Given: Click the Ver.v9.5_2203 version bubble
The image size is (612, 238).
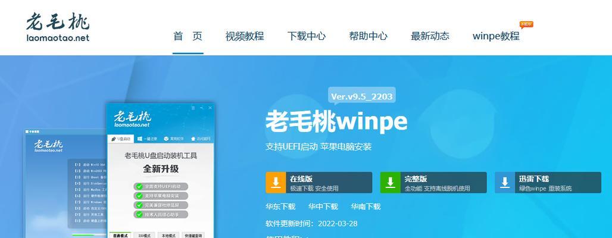Looking at the screenshot, I should 361,96.
